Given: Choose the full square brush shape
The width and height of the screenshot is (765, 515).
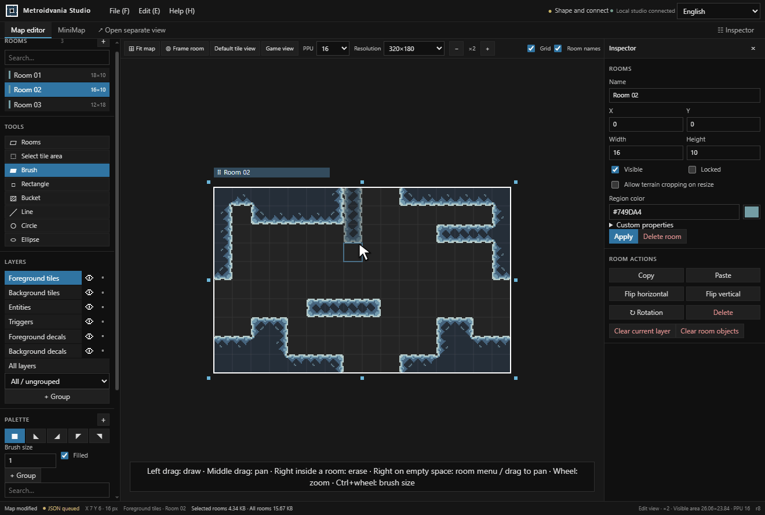Looking at the screenshot, I should pyautogui.click(x=14, y=436).
